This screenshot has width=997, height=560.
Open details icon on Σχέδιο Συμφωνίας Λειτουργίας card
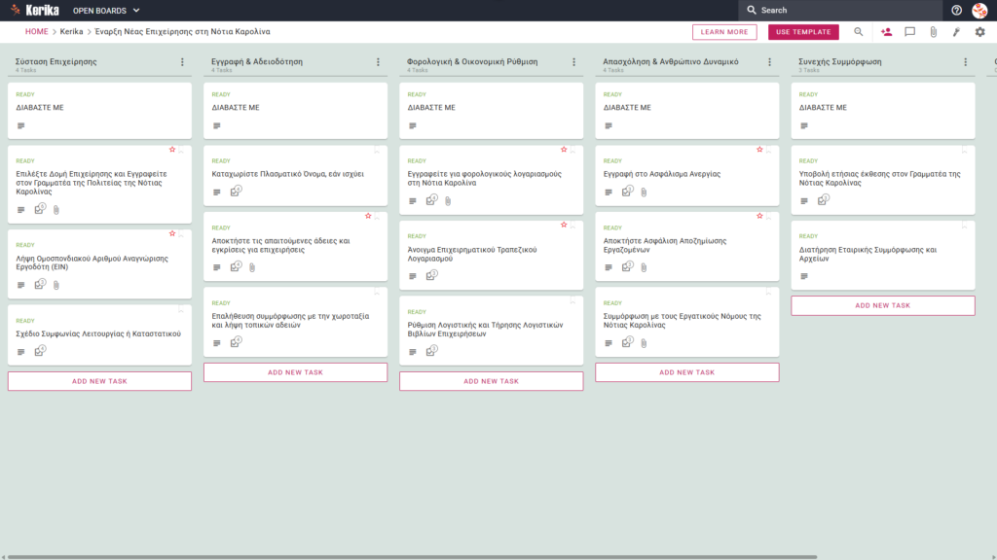pyautogui.click(x=21, y=352)
